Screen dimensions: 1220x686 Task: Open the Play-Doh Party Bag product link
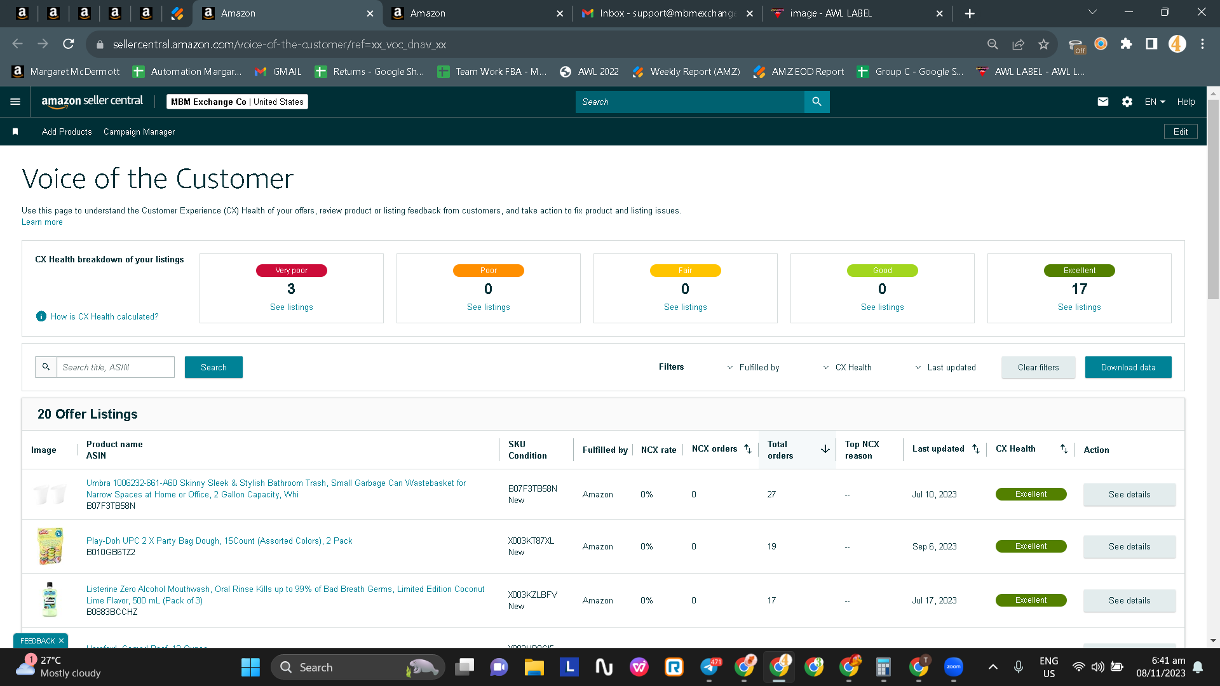[x=219, y=541]
